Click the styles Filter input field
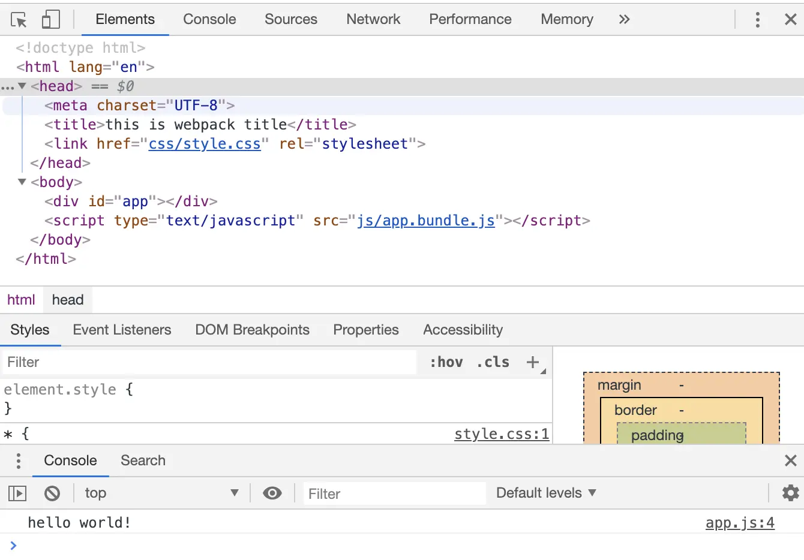 coord(210,362)
